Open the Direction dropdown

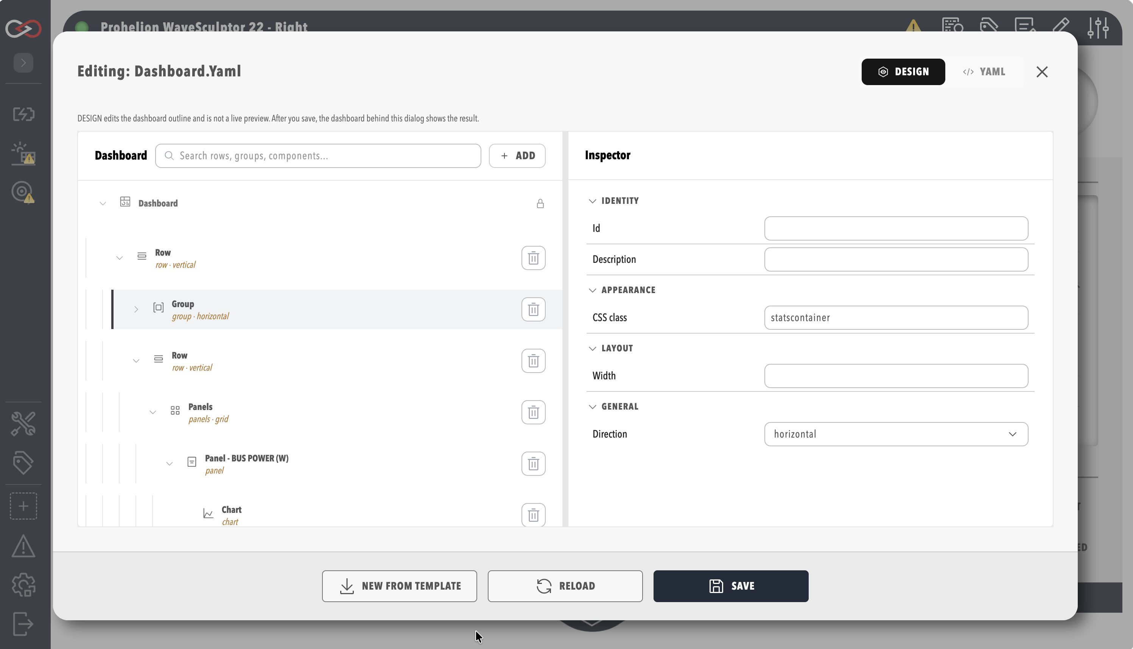pyautogui.click(x=896, y=434)
